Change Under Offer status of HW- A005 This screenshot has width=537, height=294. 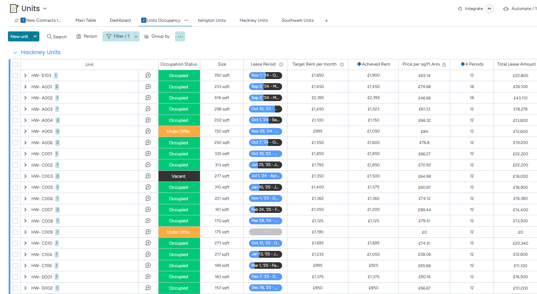[179, 131]
